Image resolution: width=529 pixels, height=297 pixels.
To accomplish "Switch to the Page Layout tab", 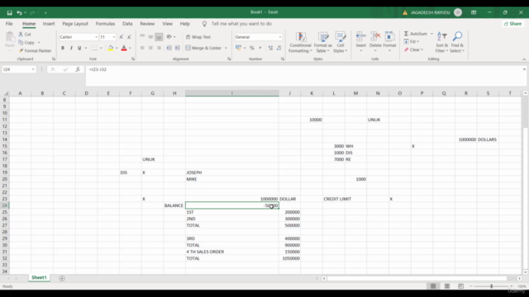I will coord(75,24).
